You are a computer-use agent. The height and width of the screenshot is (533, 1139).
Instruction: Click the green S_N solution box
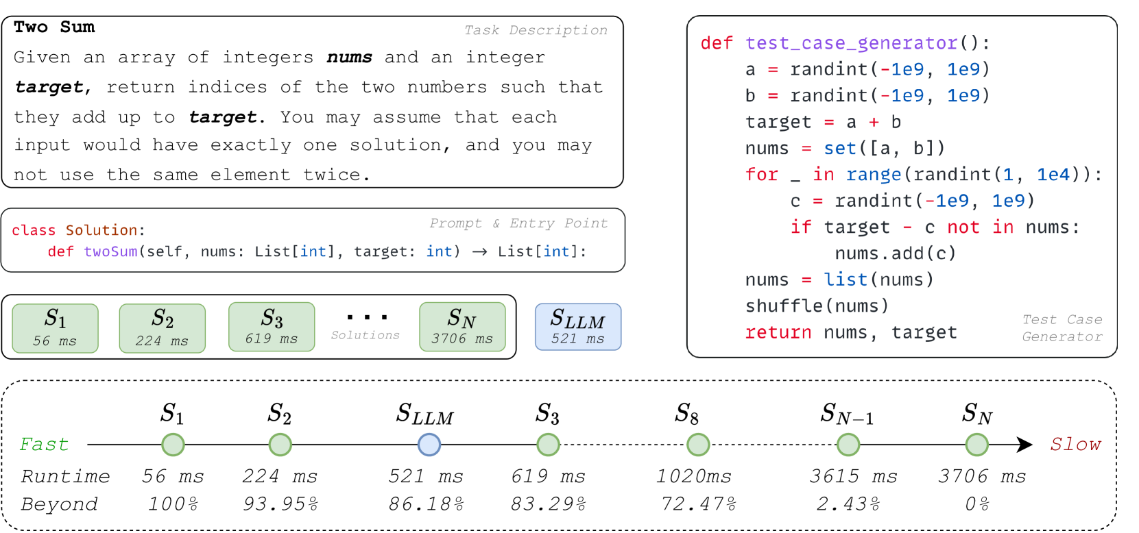(462, 327)
